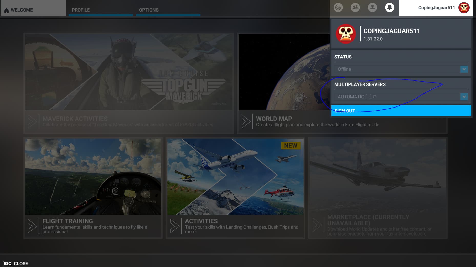Image resolution: width=476 pixels, height=267 pixels.
Task: Open the spiral content manager icon
Action: 338,7
